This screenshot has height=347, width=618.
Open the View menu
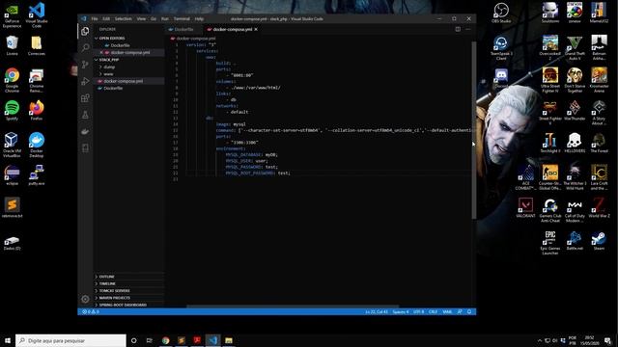tap(141, 19)
